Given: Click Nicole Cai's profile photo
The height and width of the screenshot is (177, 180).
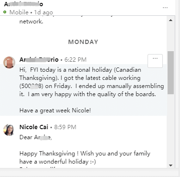Looking at the screenshot, I should [9, 130].
